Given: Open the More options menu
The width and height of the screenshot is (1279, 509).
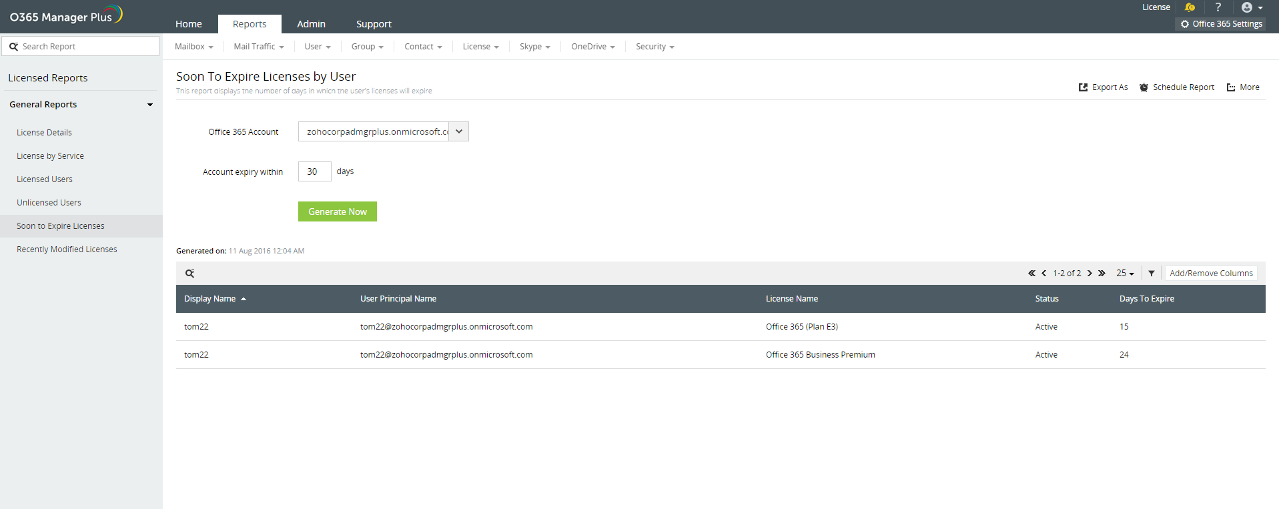Looking at the screenshot, I should [1243, 87].
